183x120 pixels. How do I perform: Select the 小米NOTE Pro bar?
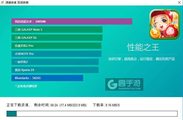point(56,54)
